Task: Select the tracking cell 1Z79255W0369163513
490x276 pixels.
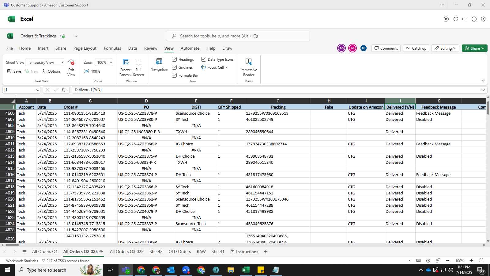Action: point(278,113)
